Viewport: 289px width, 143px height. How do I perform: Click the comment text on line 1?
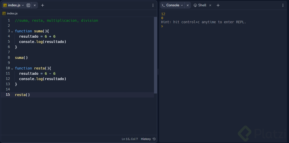tap(56, 20)
